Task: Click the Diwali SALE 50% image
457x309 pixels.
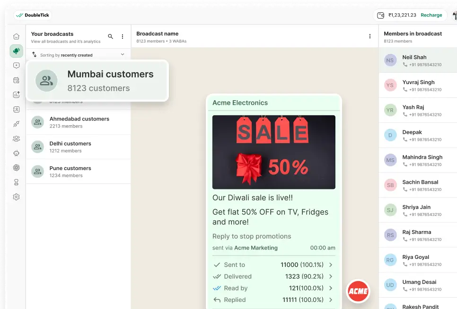Action: coord(273,152)
